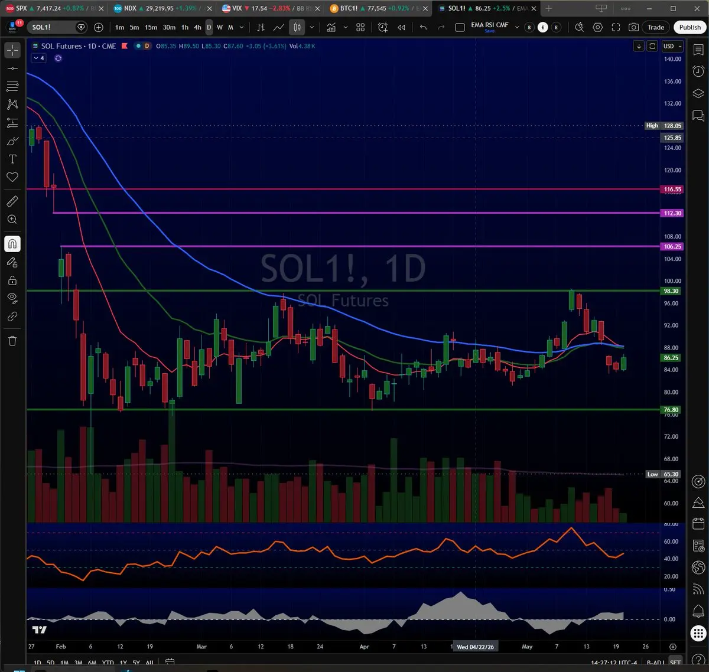Select the crosshair cursor tool
This screenshot has height=672, width=709.
tap(12, 51)
